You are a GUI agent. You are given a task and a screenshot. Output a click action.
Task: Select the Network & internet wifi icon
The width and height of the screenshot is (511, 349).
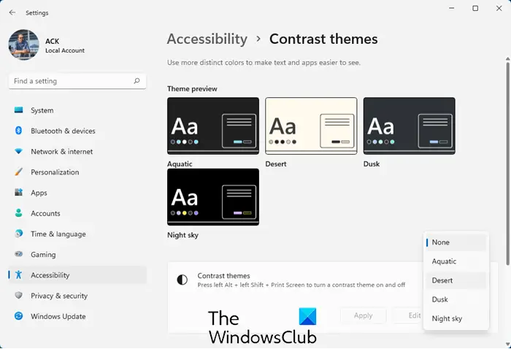(x=18, y=151)
